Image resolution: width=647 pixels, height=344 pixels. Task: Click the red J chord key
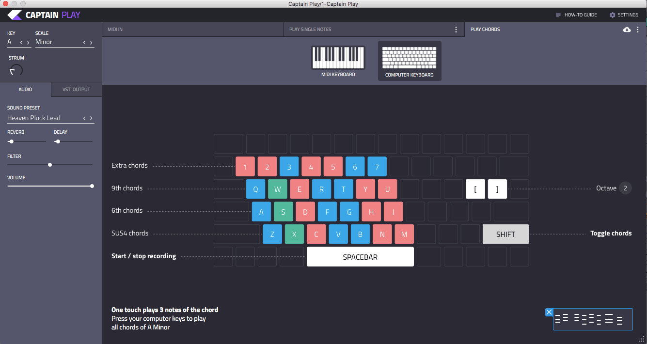[x=393, y=211]
